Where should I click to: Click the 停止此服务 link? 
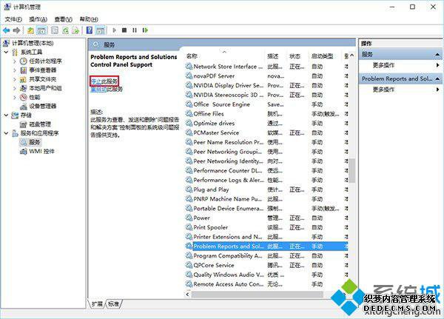pyautogui.click(x=104, y=81)
